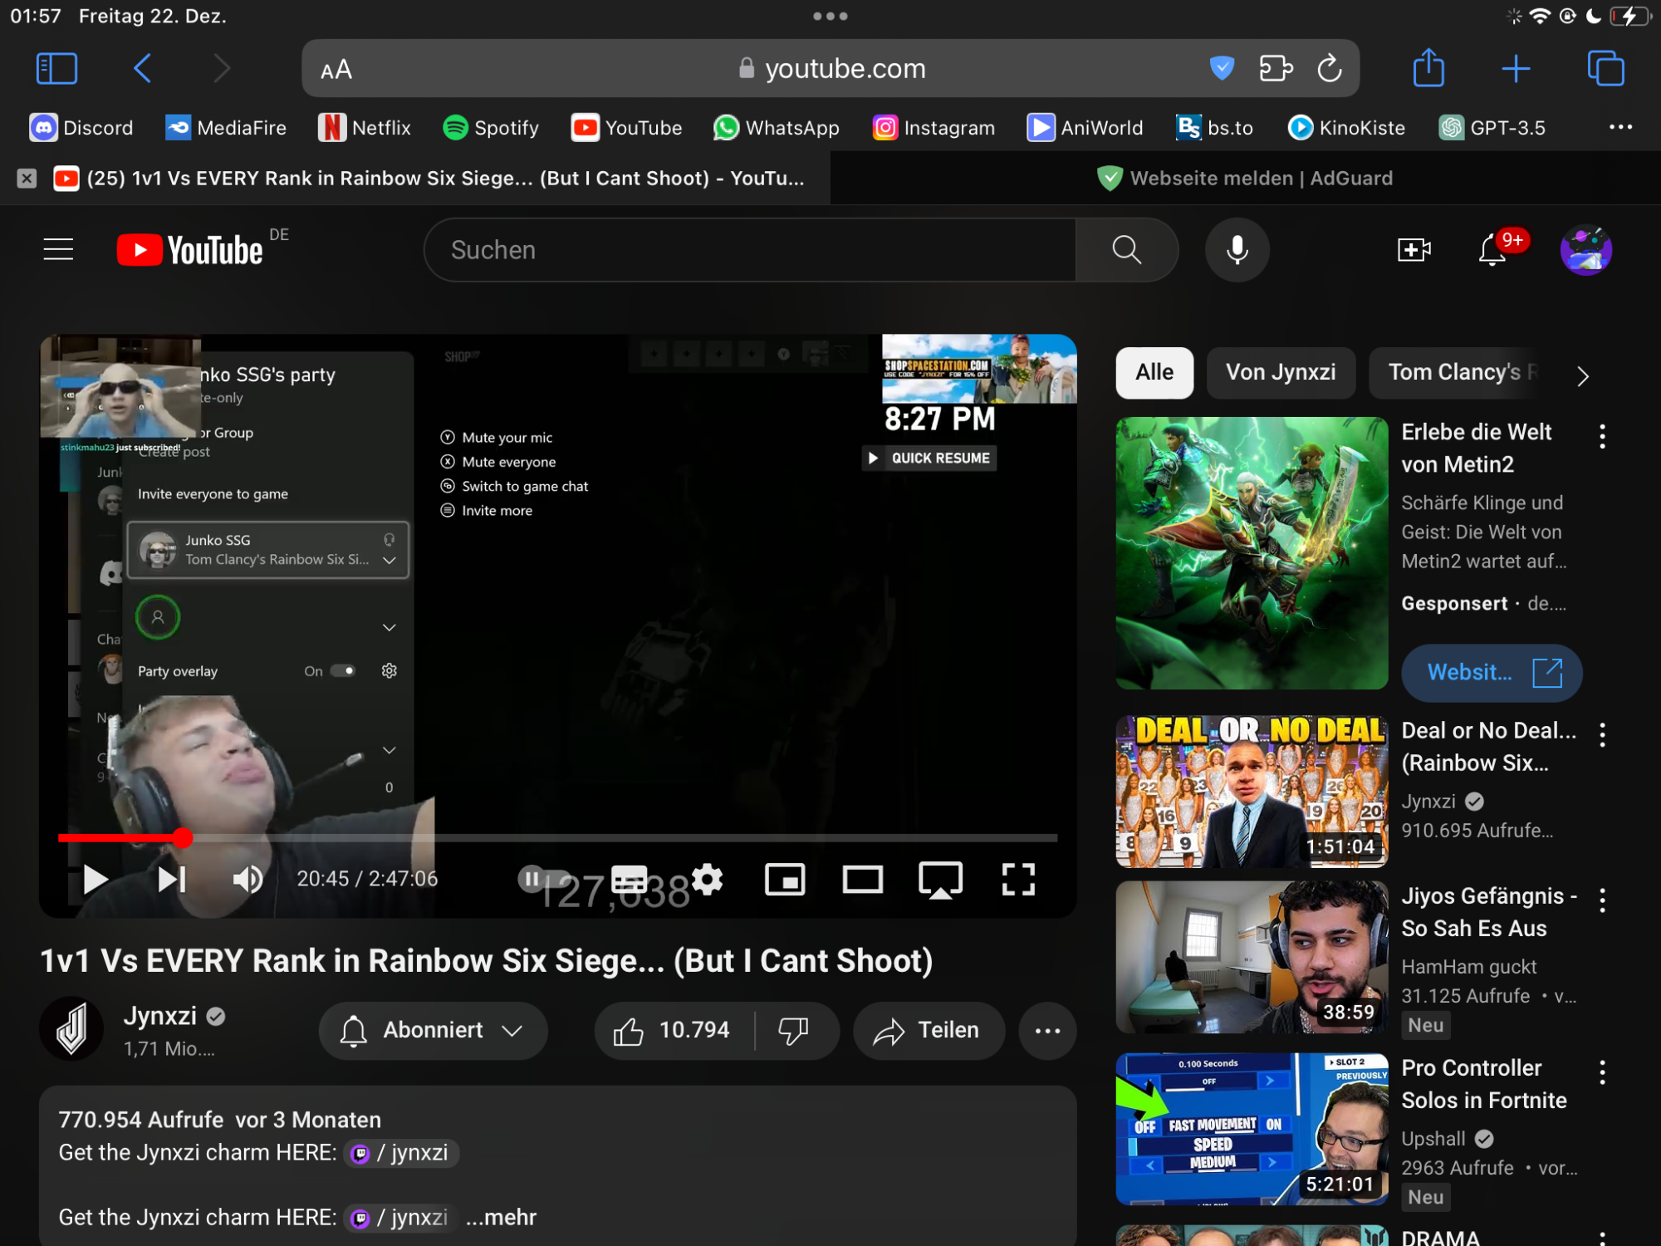Open Deal or No Deal video thumbnail

pyautogui.click(x=1251, y=791)
